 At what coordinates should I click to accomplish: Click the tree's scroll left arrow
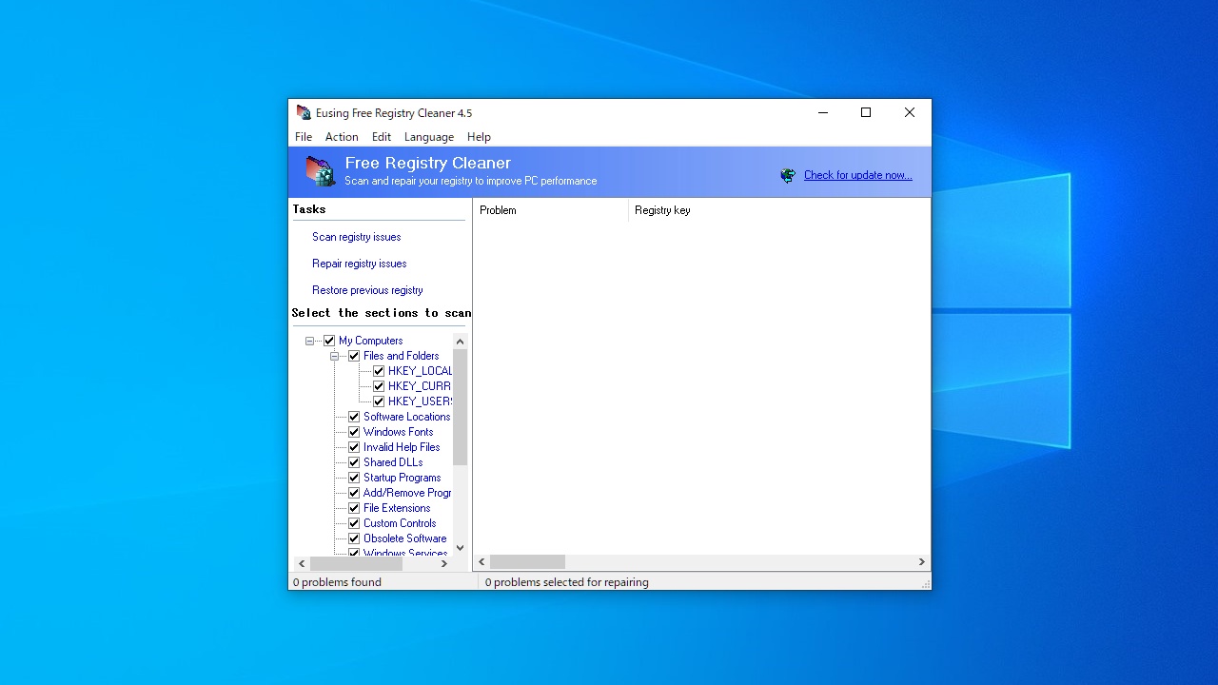coord(303,563)
